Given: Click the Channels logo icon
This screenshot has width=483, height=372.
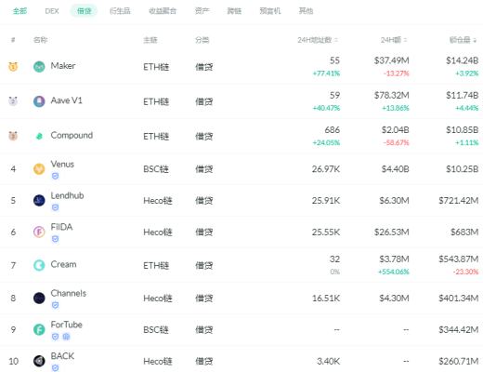Looking at the screenshot, I should coord(39,299).
